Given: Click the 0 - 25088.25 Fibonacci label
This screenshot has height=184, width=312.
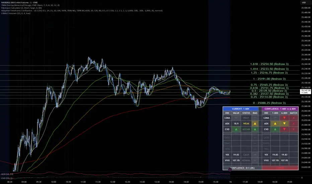Looking at the screenshot, I should tap(269, 103).
